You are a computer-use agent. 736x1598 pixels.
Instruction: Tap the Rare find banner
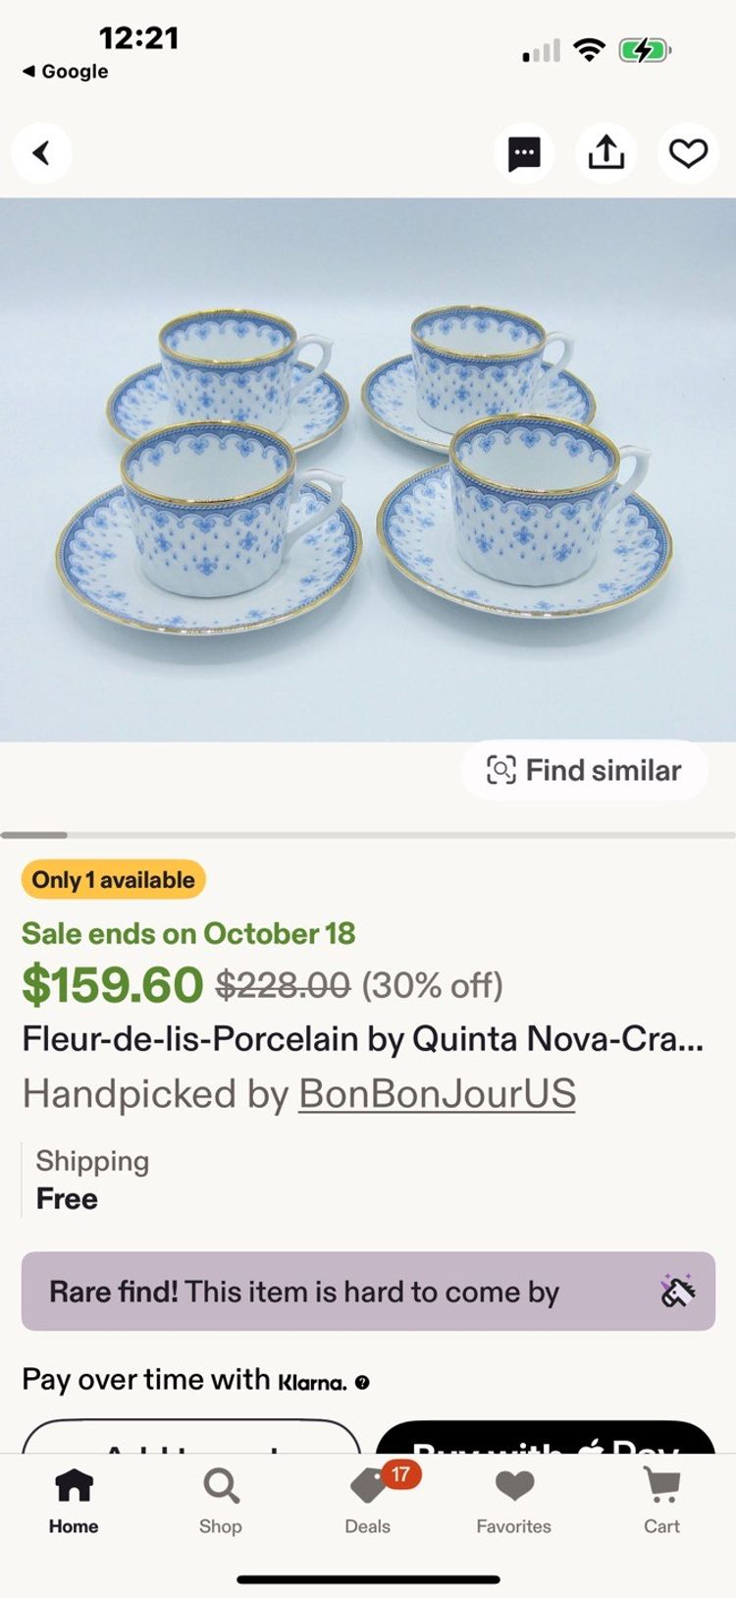[x=334, y=1292]
